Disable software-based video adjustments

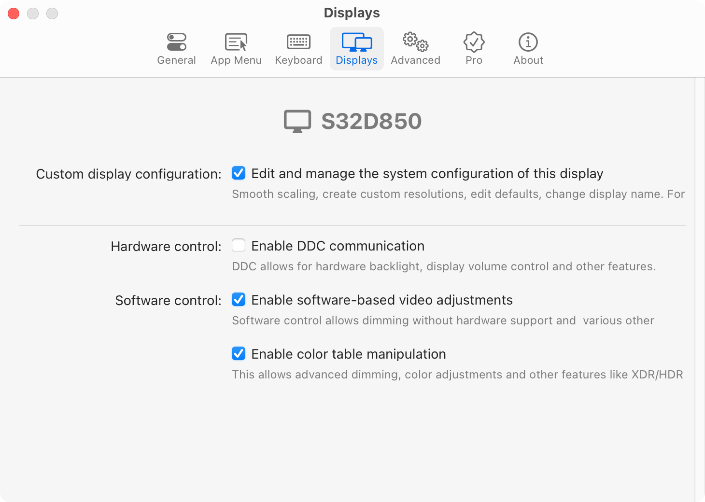point(239,299)
